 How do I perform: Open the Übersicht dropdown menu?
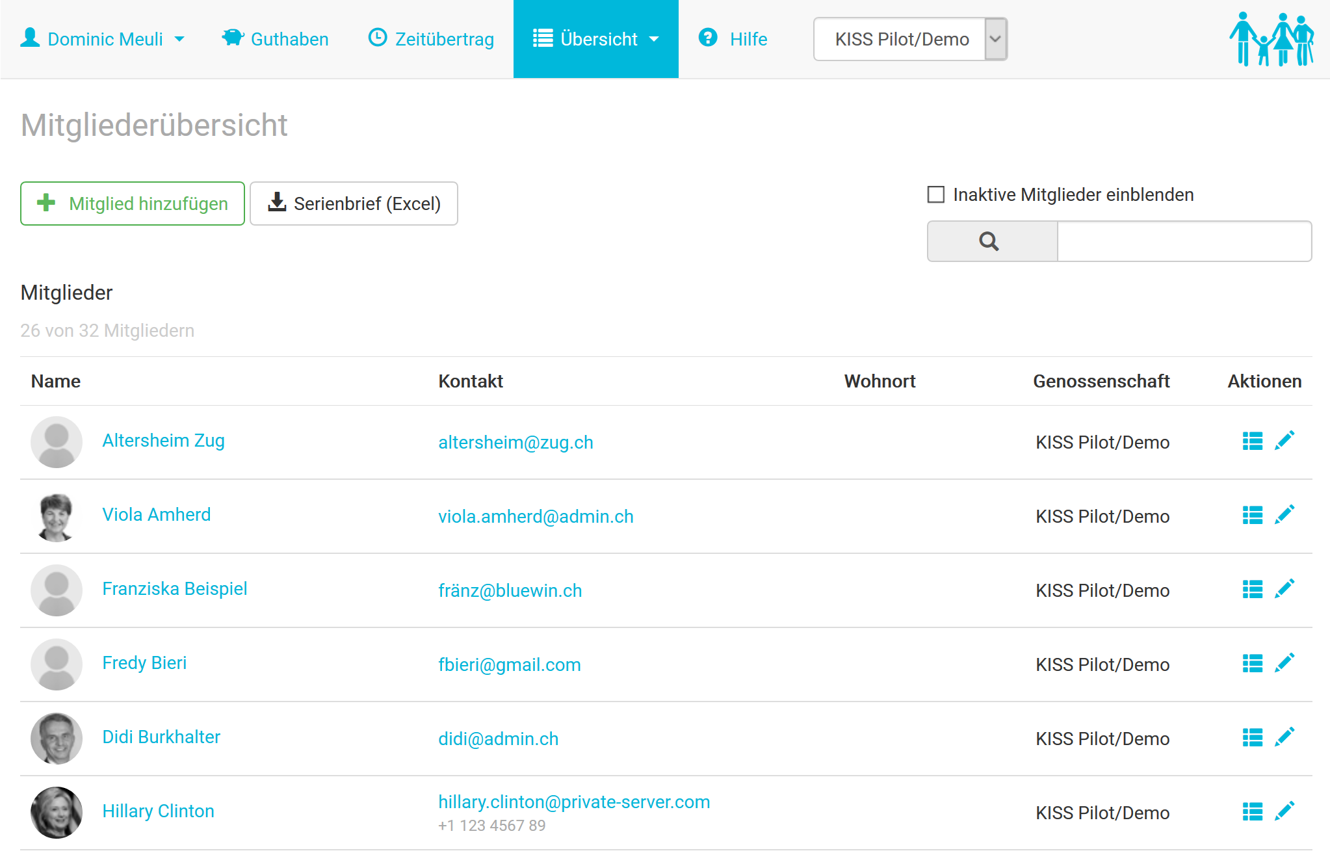tap(595, 39)
